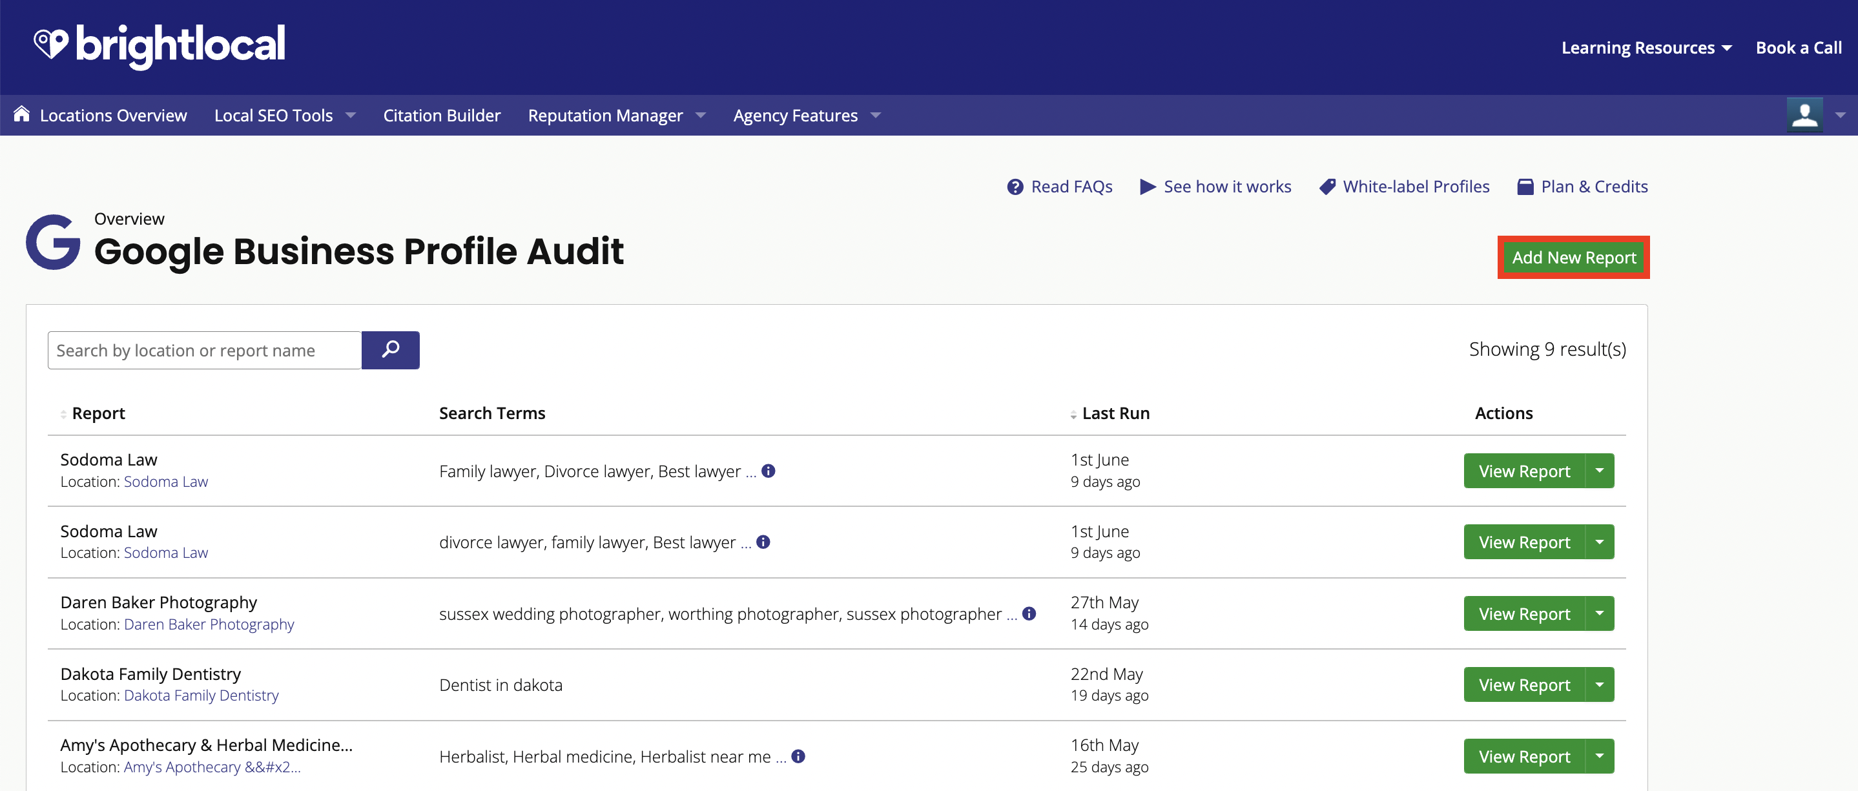This screenshot has height=791, width=1858.
Task: Open action dropdown for Daren Baker Photography
Action: 1599,613
